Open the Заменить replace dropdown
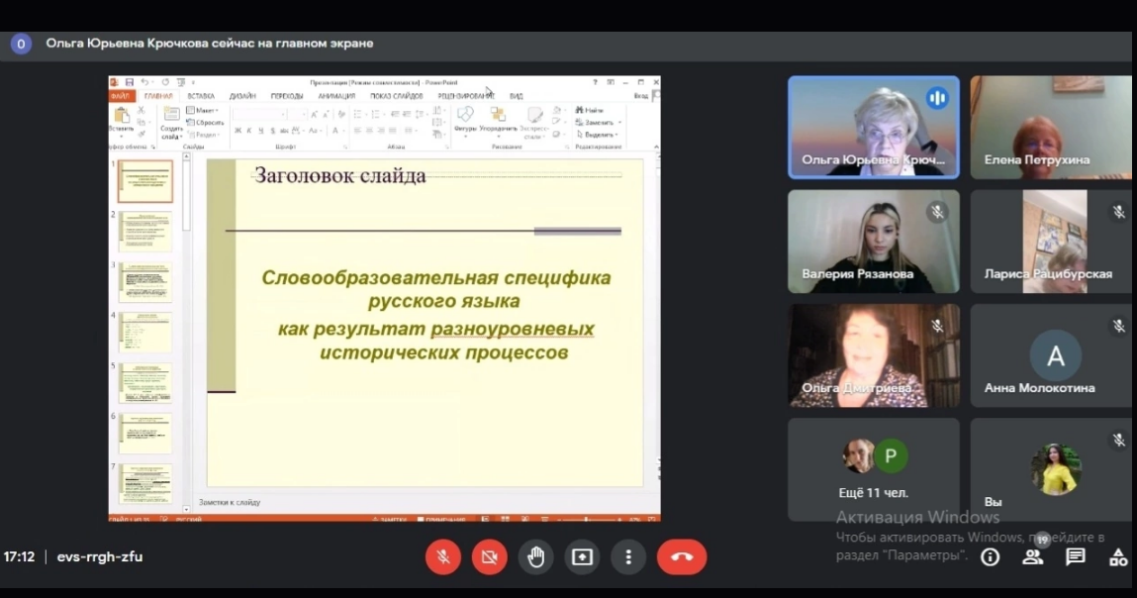 coord(599,123)
